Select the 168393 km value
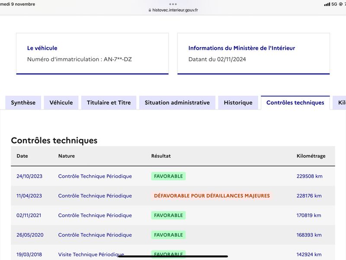Viewport: 346px width, 260px height. tap(309, 235)
